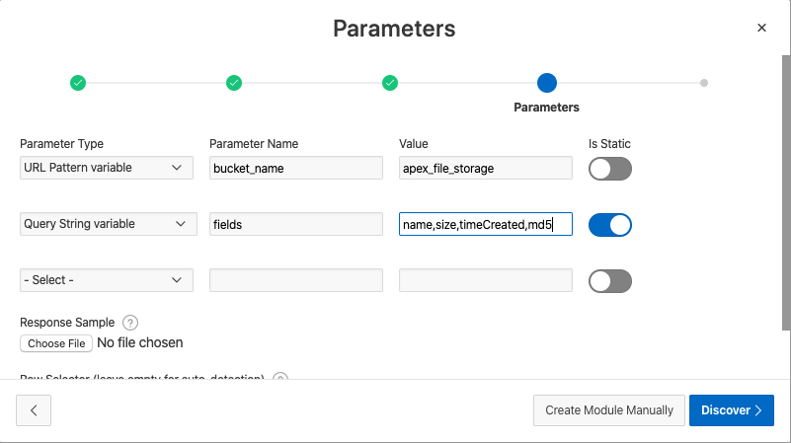The image size is (791, 443).
Task: Click the empty third-row Parameter Name field
Action: [x=296, y=280]
